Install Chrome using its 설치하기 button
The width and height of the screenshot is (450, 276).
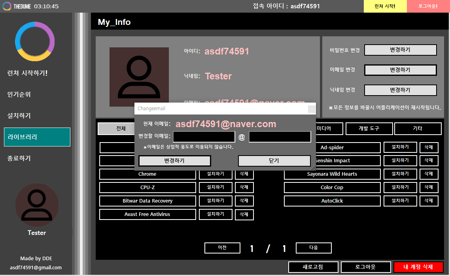[x=216, y=174]
